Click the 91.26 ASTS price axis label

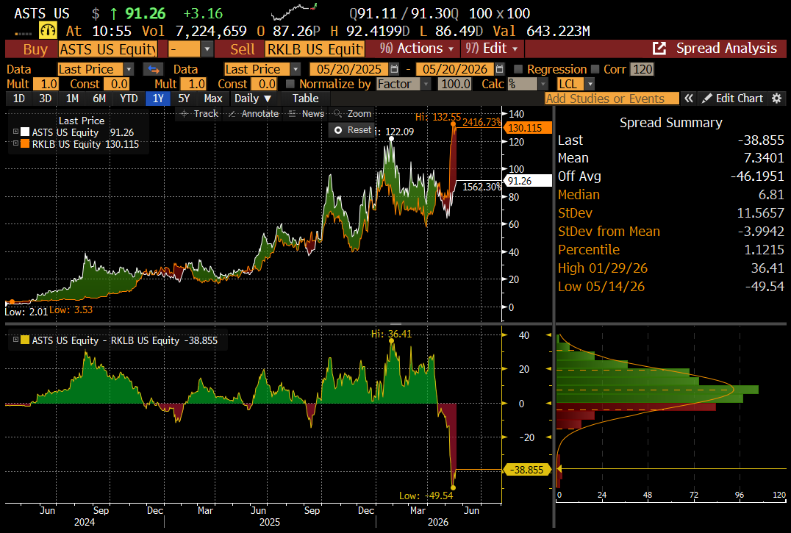(x=528, y=181)
